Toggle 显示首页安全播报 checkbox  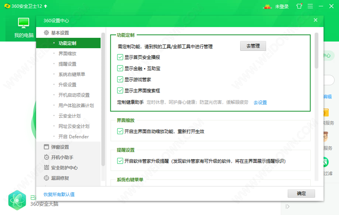coord(120,57)
